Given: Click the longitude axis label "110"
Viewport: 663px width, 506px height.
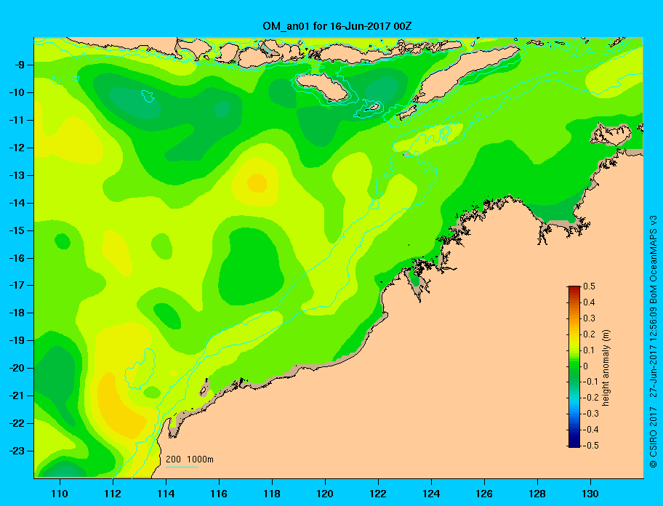Looking at the screenshot, I should (x=60, y=494).
